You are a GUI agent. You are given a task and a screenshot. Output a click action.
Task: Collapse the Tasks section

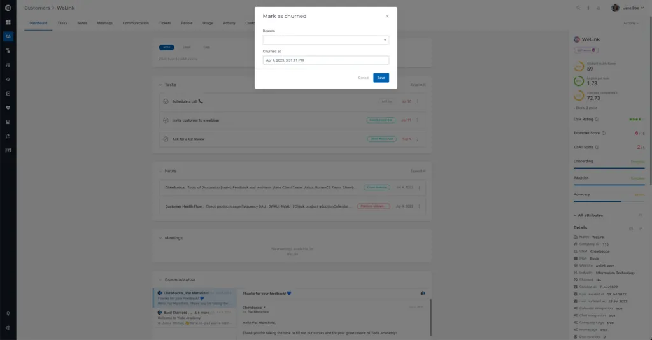[160, 85]
